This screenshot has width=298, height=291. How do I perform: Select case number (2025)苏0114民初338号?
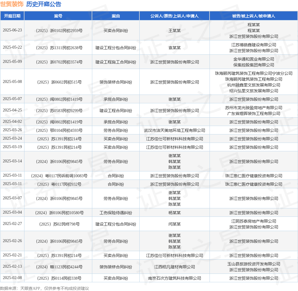click(x=59, y=278)
